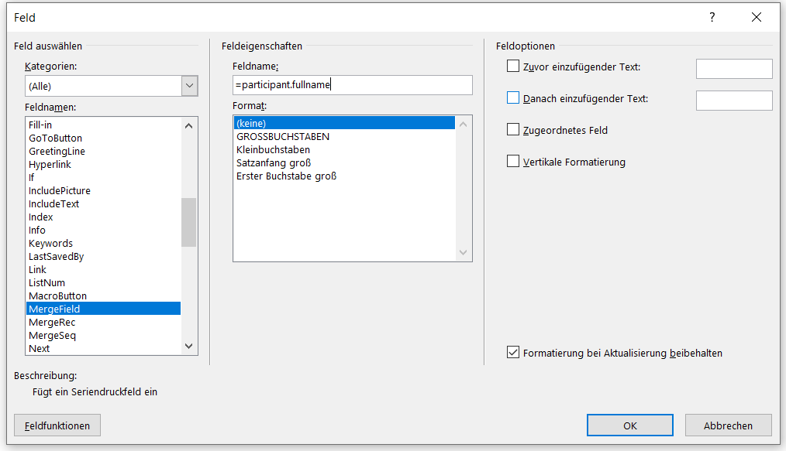
Task: Click the Feldfunktionen button
Action: (57, 425)
